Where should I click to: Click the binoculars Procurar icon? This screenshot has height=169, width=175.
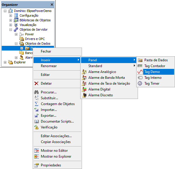tap(36, 92)
